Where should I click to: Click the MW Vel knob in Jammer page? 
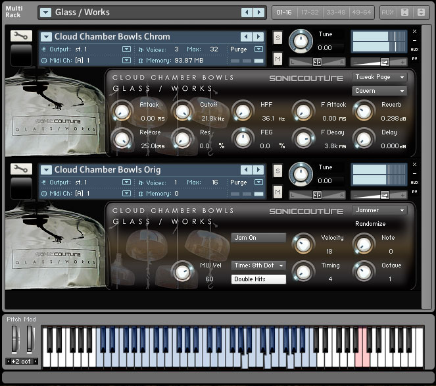tap(182, 272)
